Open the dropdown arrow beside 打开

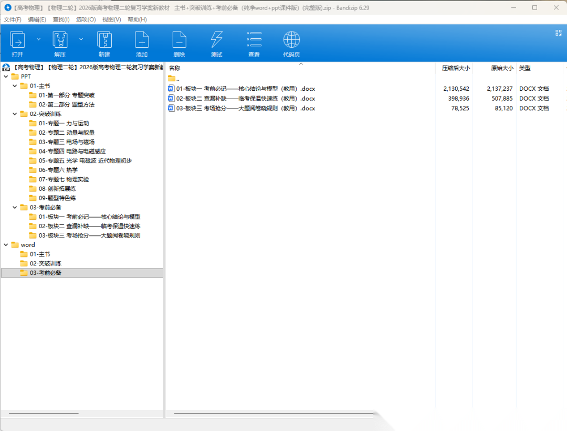pyautogui.click(x=38, y=39)
